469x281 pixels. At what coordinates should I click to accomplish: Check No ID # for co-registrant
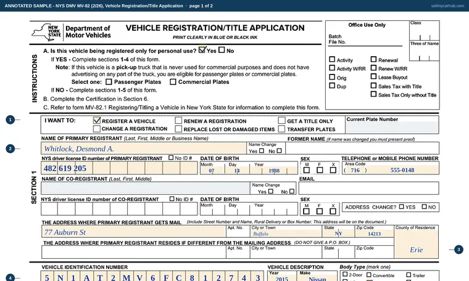(172, 198)
